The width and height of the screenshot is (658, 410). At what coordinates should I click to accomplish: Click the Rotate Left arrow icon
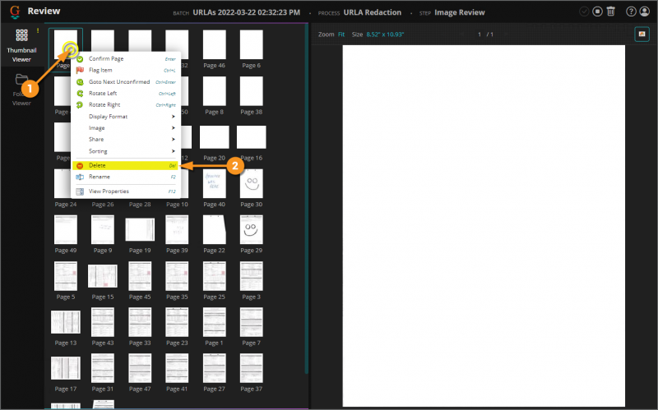(x=80, y=94)
